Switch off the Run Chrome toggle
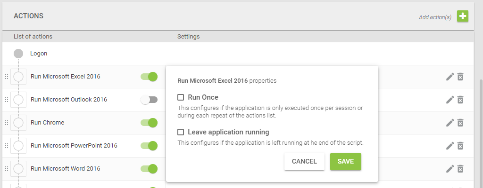 point(149,123)
